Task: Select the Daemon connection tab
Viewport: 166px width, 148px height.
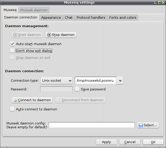Action: [21, 17]
